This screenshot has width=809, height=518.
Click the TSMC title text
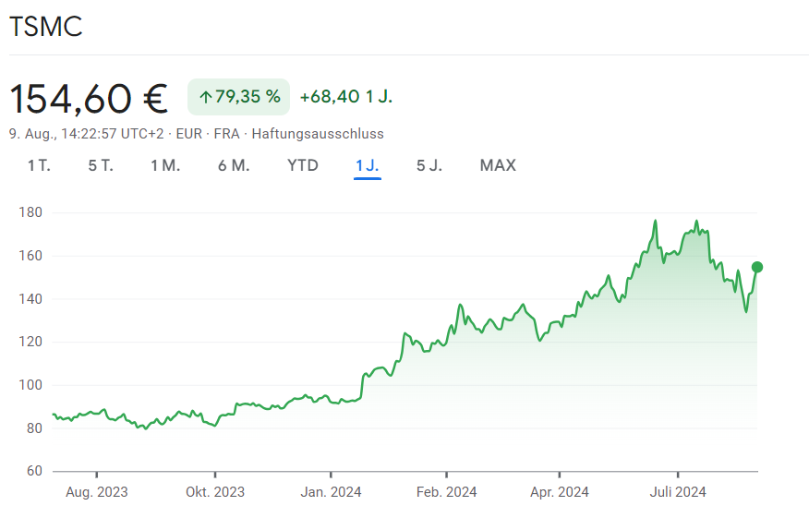tap(46, 27)
